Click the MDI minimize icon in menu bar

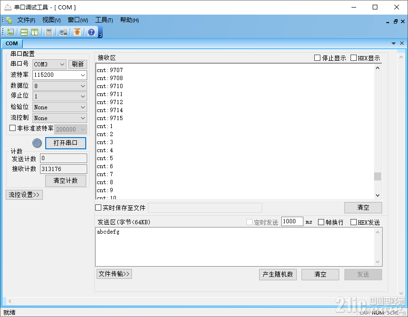pyautogui.click(x=388, y=22)
